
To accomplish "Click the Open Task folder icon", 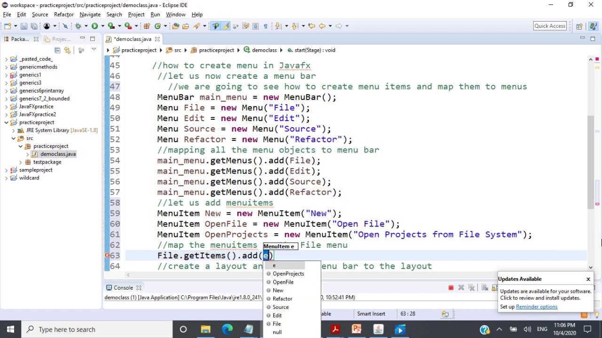I will point(185,26).
